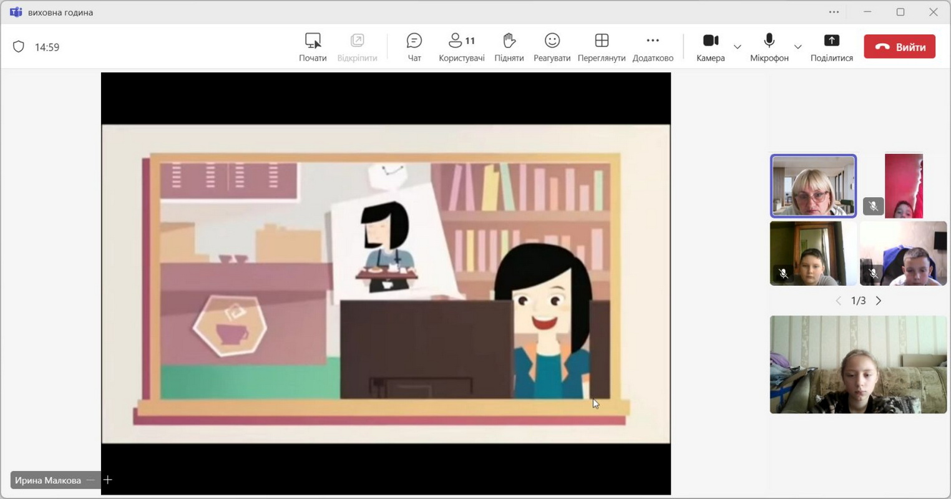The image size is (951, 499).
Task: Click the shared cartoon video content
Action: click(386, 284)
